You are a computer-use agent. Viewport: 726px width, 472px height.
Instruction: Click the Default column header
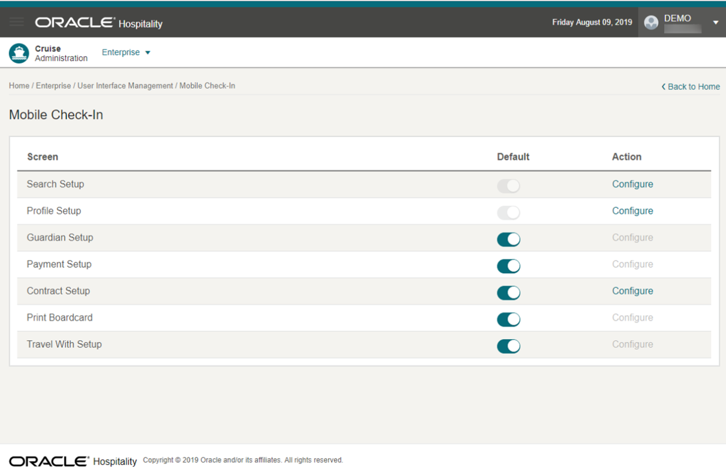[513, 157]
